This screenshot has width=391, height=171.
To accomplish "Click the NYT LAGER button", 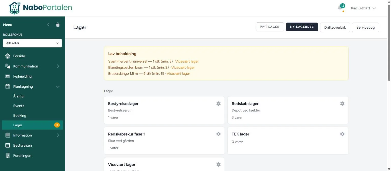I will click(270, 27).
